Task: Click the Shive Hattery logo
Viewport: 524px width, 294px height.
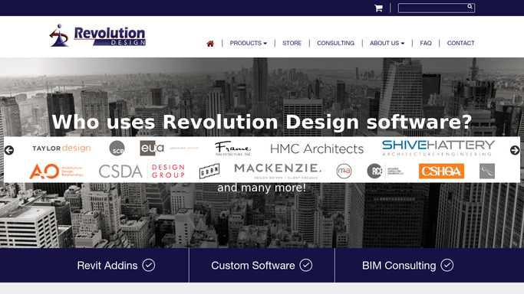Action: [438, 148]
